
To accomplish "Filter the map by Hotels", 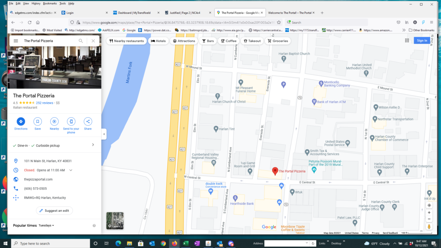I will click(158, 41).
